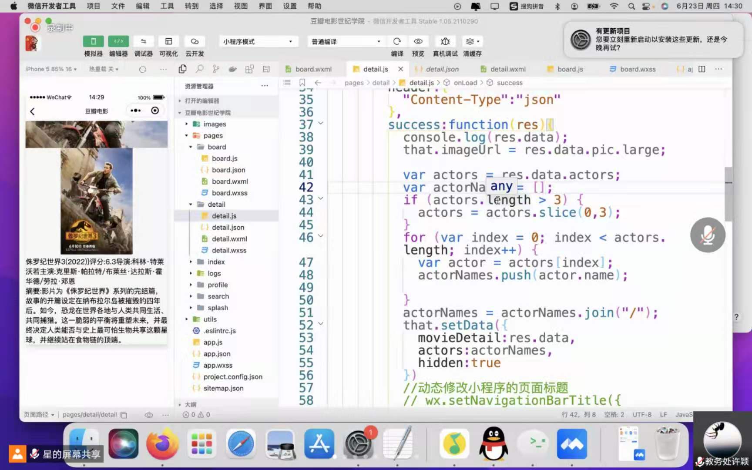
Task: Switch to the board.wxml tab
Action: coord(313,69)
